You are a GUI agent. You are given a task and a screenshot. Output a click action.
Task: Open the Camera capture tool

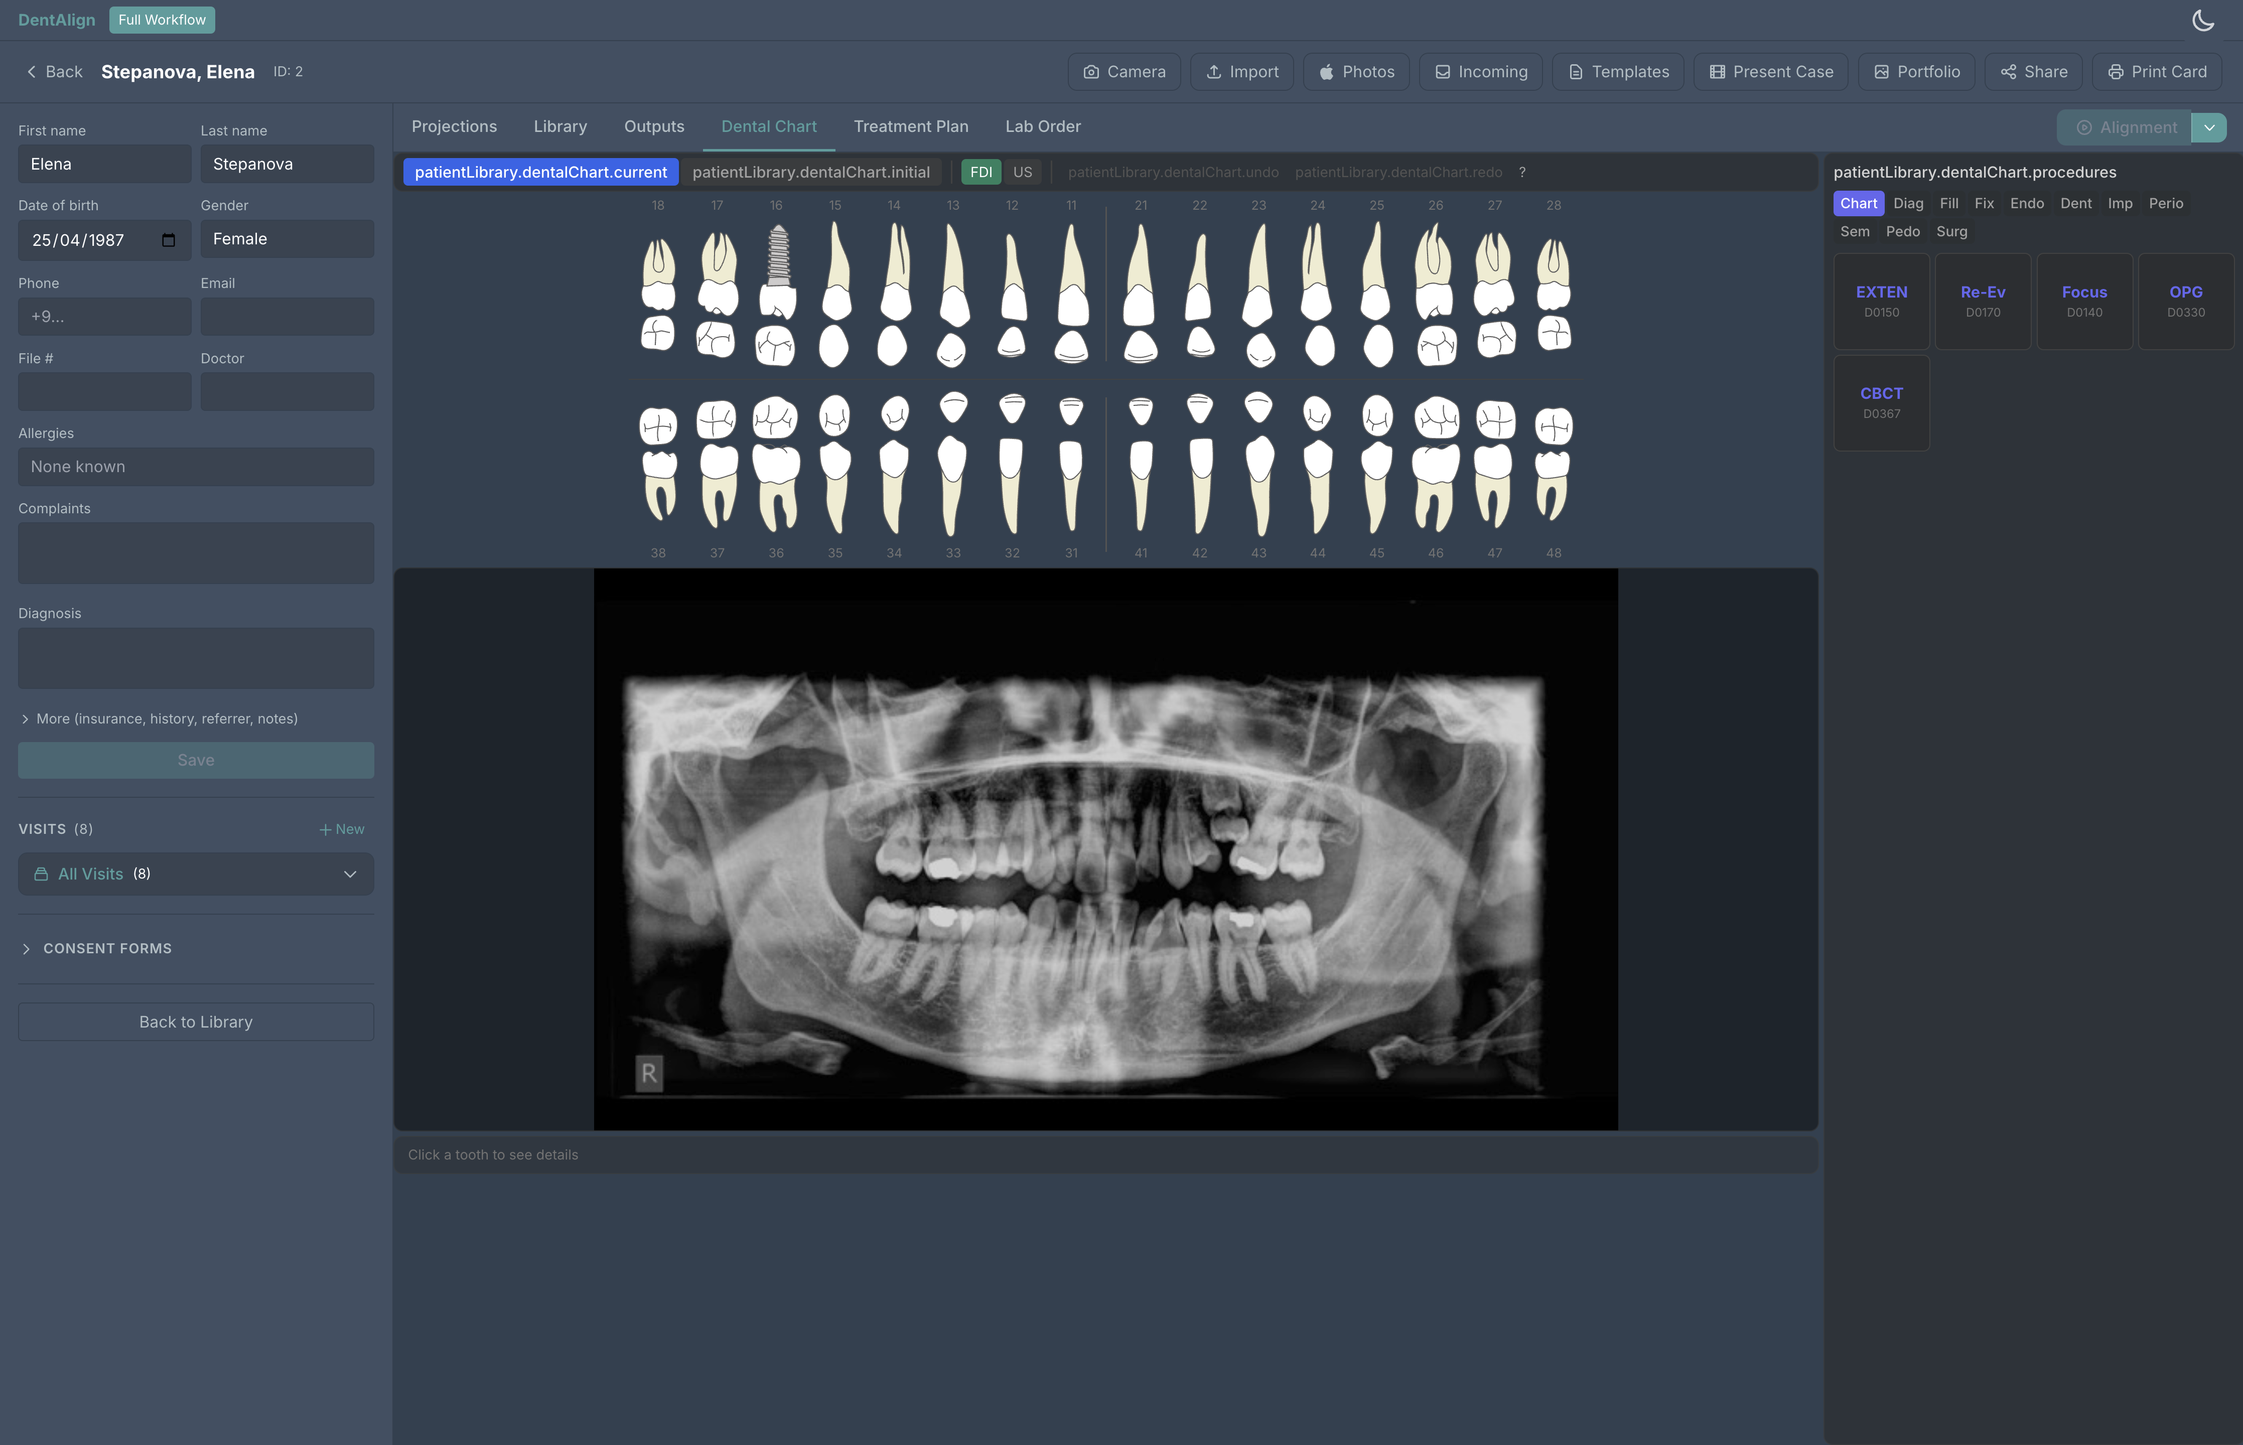(1124, 71)
